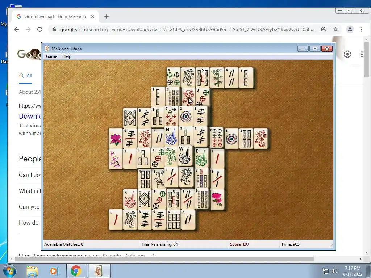Select the red dragon next to 4 bamboo tile

click(x=260, y=139)
